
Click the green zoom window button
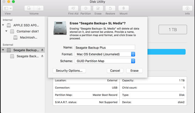click(x=13, y=2)
